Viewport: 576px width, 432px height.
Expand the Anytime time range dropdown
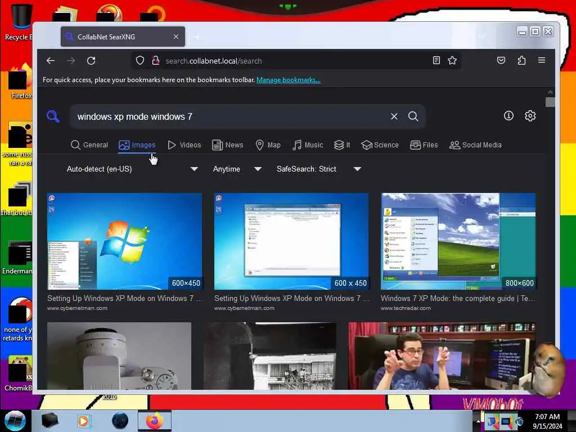(237, 169)
